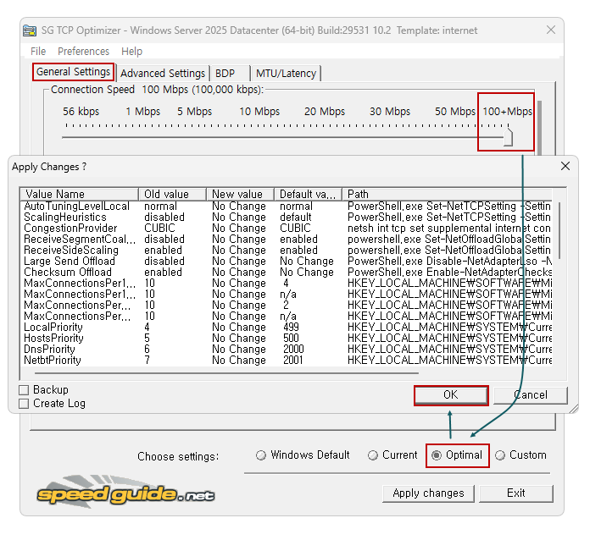Enable the Create Log checkbox
The height and width of the screenshot is (540, 590).
24,404
